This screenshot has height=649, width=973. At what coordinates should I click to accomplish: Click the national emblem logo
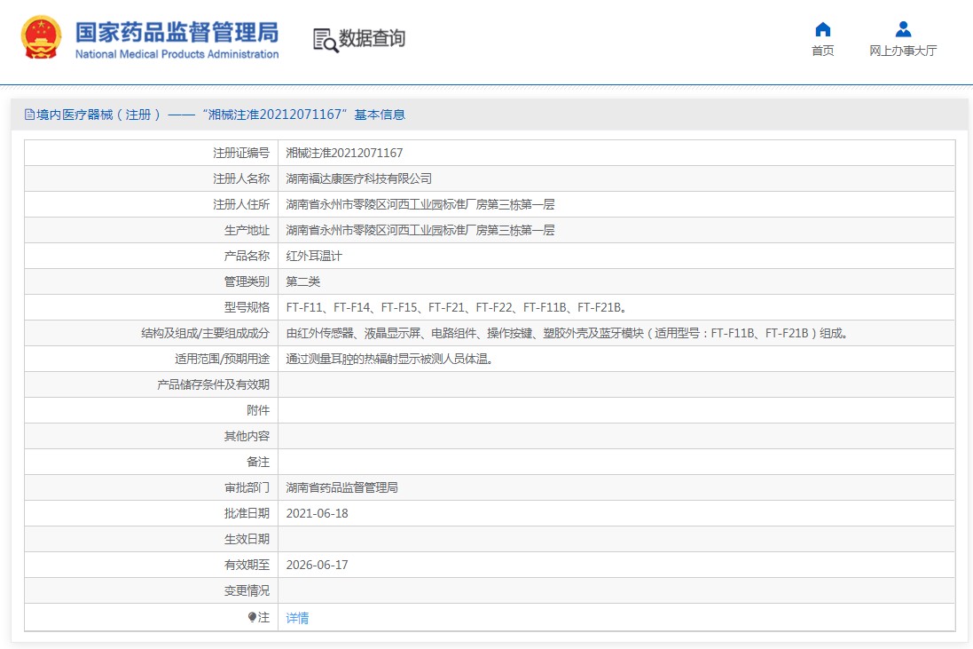[41, 38]
